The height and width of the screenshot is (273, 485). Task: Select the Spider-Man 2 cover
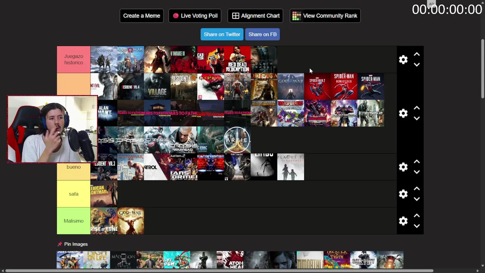coord(317,86)
